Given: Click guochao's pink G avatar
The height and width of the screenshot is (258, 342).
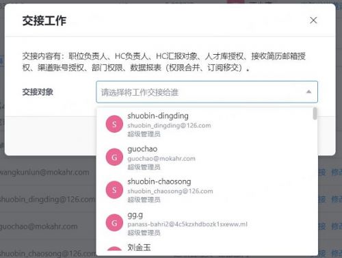Looking at the screenshot, I should coord(114,157).
